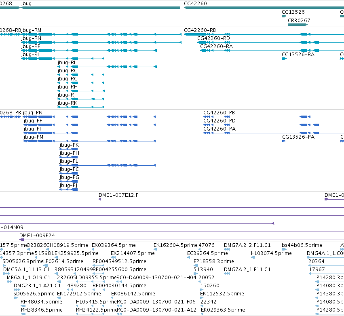
Task: Select the jbug-RI transcript label
Action: (30, 55)
